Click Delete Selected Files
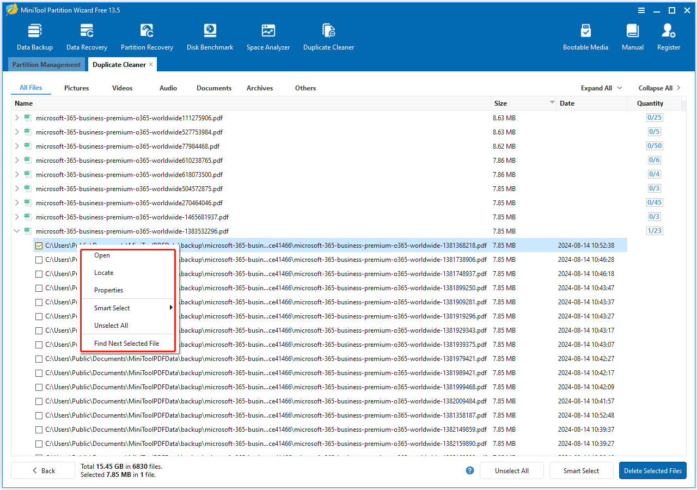Viewport: 697px width, 490px height. coord(652,470)
